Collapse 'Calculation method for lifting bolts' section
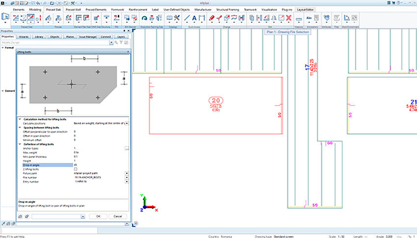The height and width of the screenshot is (238, 417). point(20,119)
